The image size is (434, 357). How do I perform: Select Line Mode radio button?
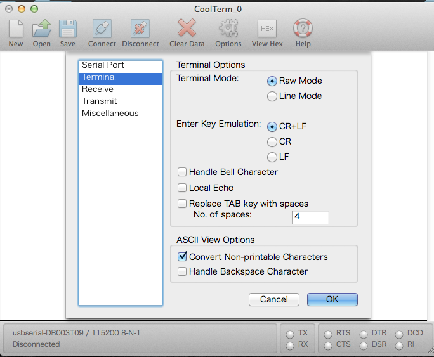pyautogui.click(x=272, y=96)
